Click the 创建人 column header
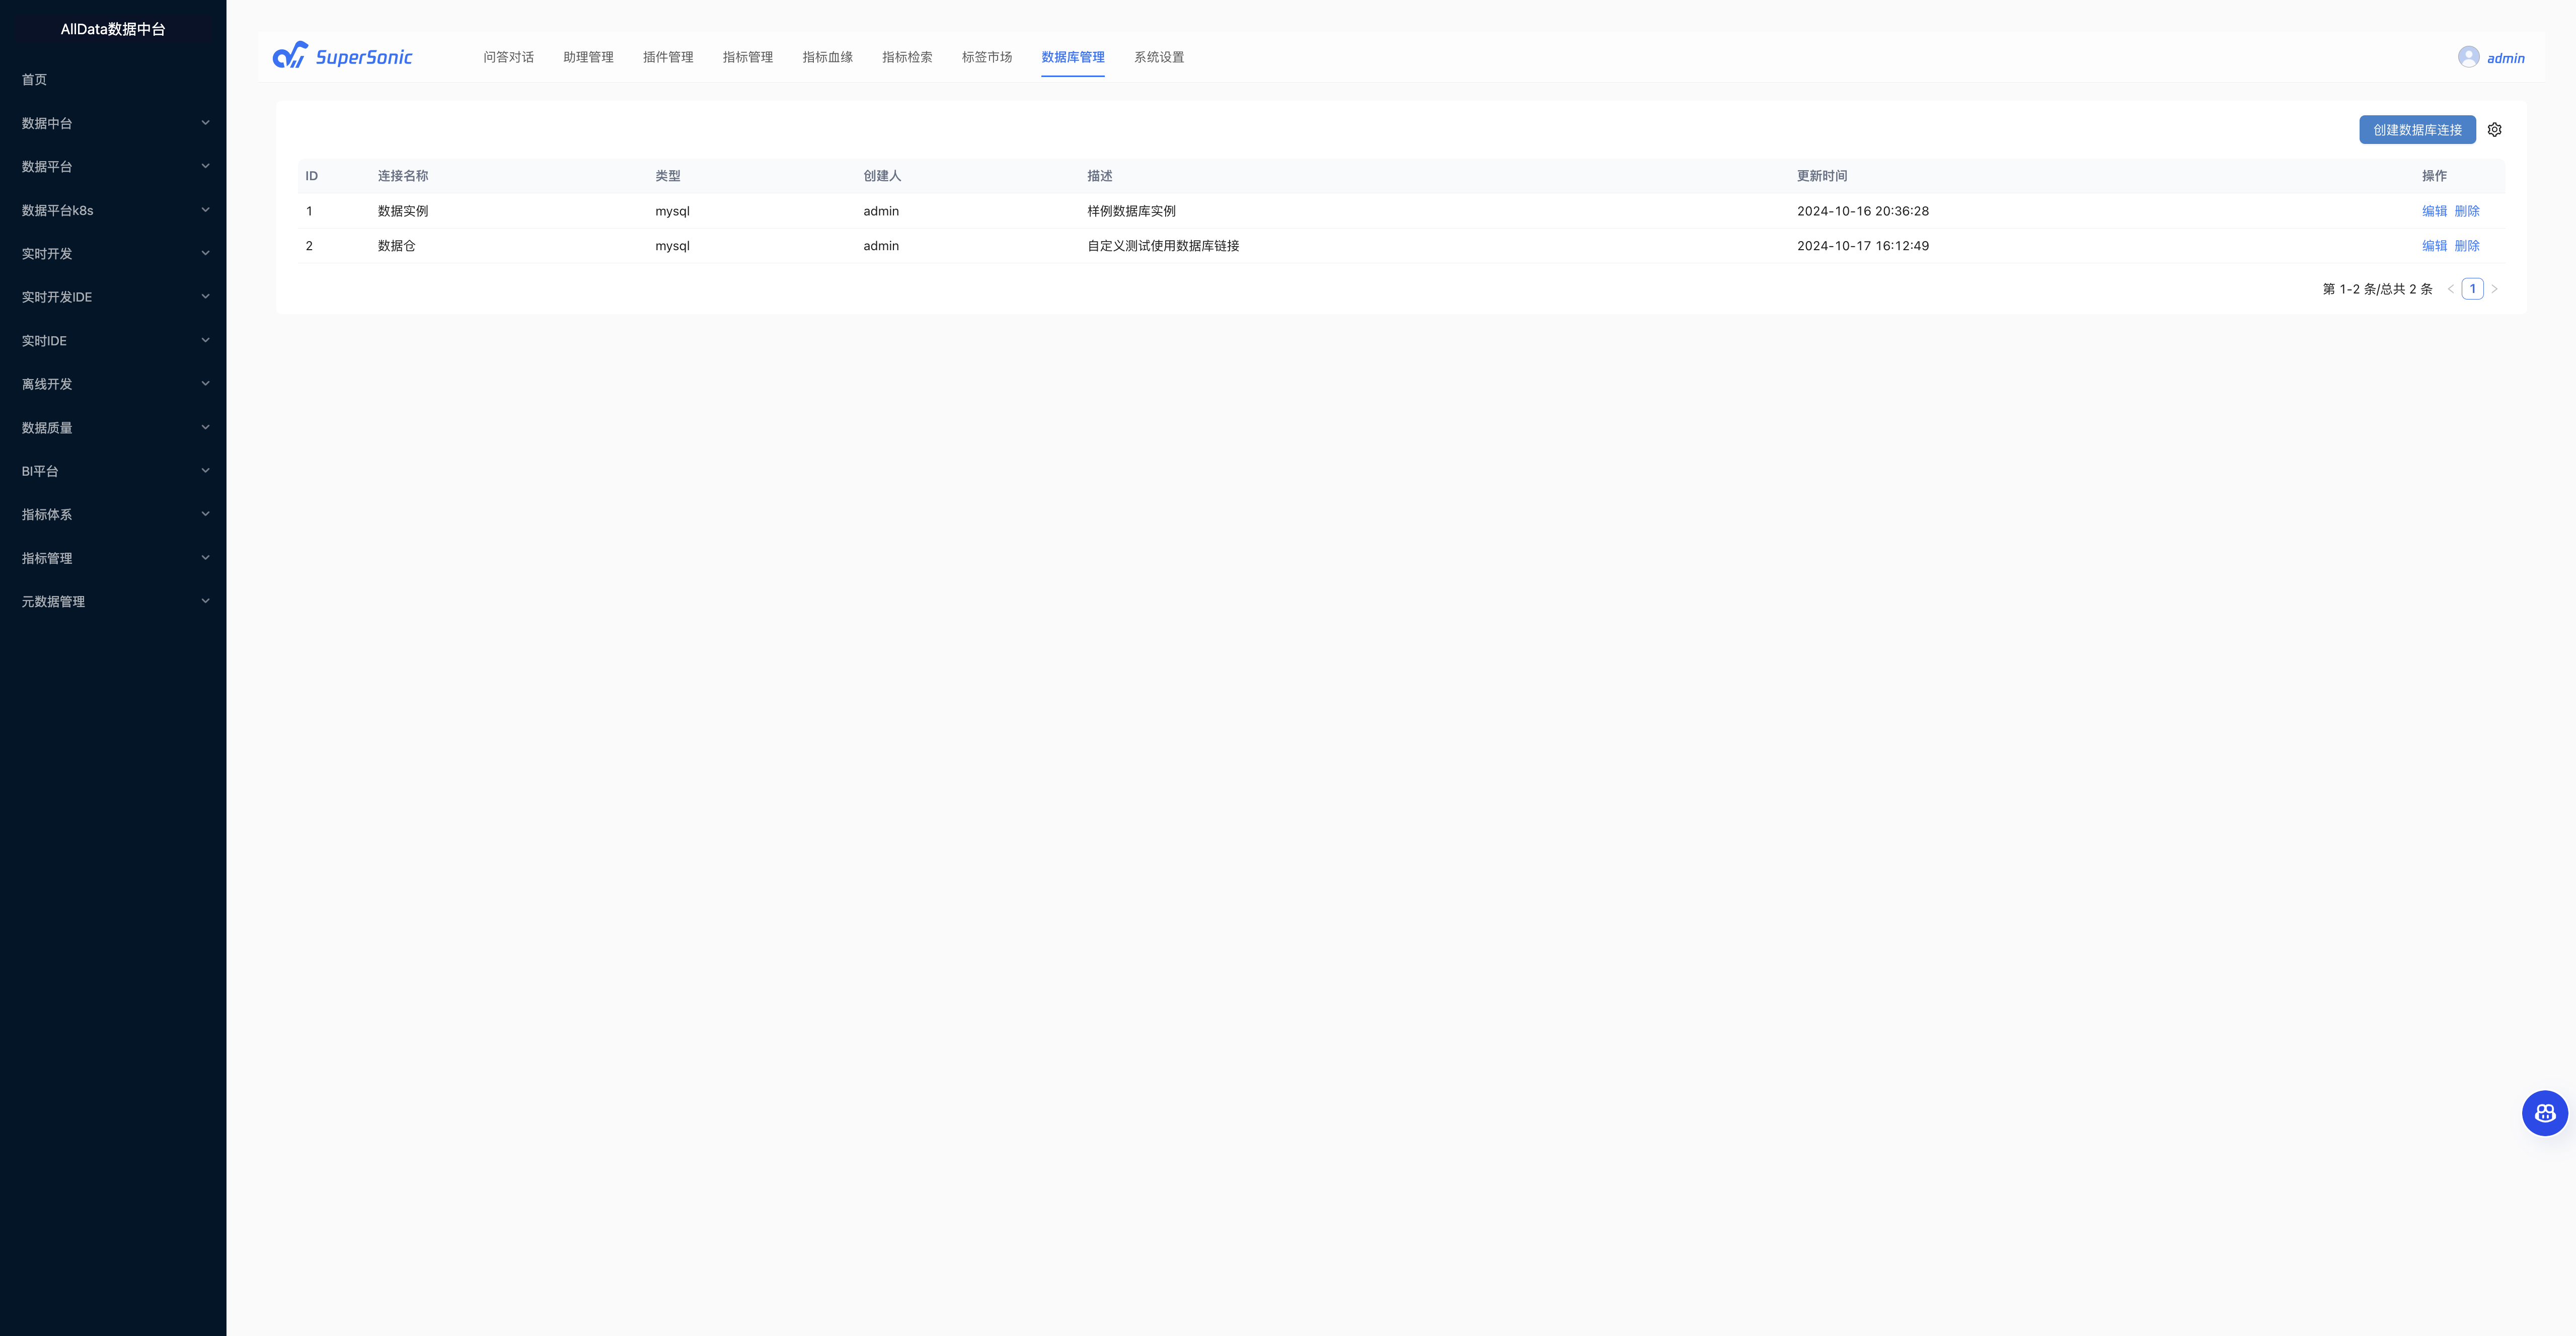This screenshot has width=2576, height=1336. coord(882,176)
